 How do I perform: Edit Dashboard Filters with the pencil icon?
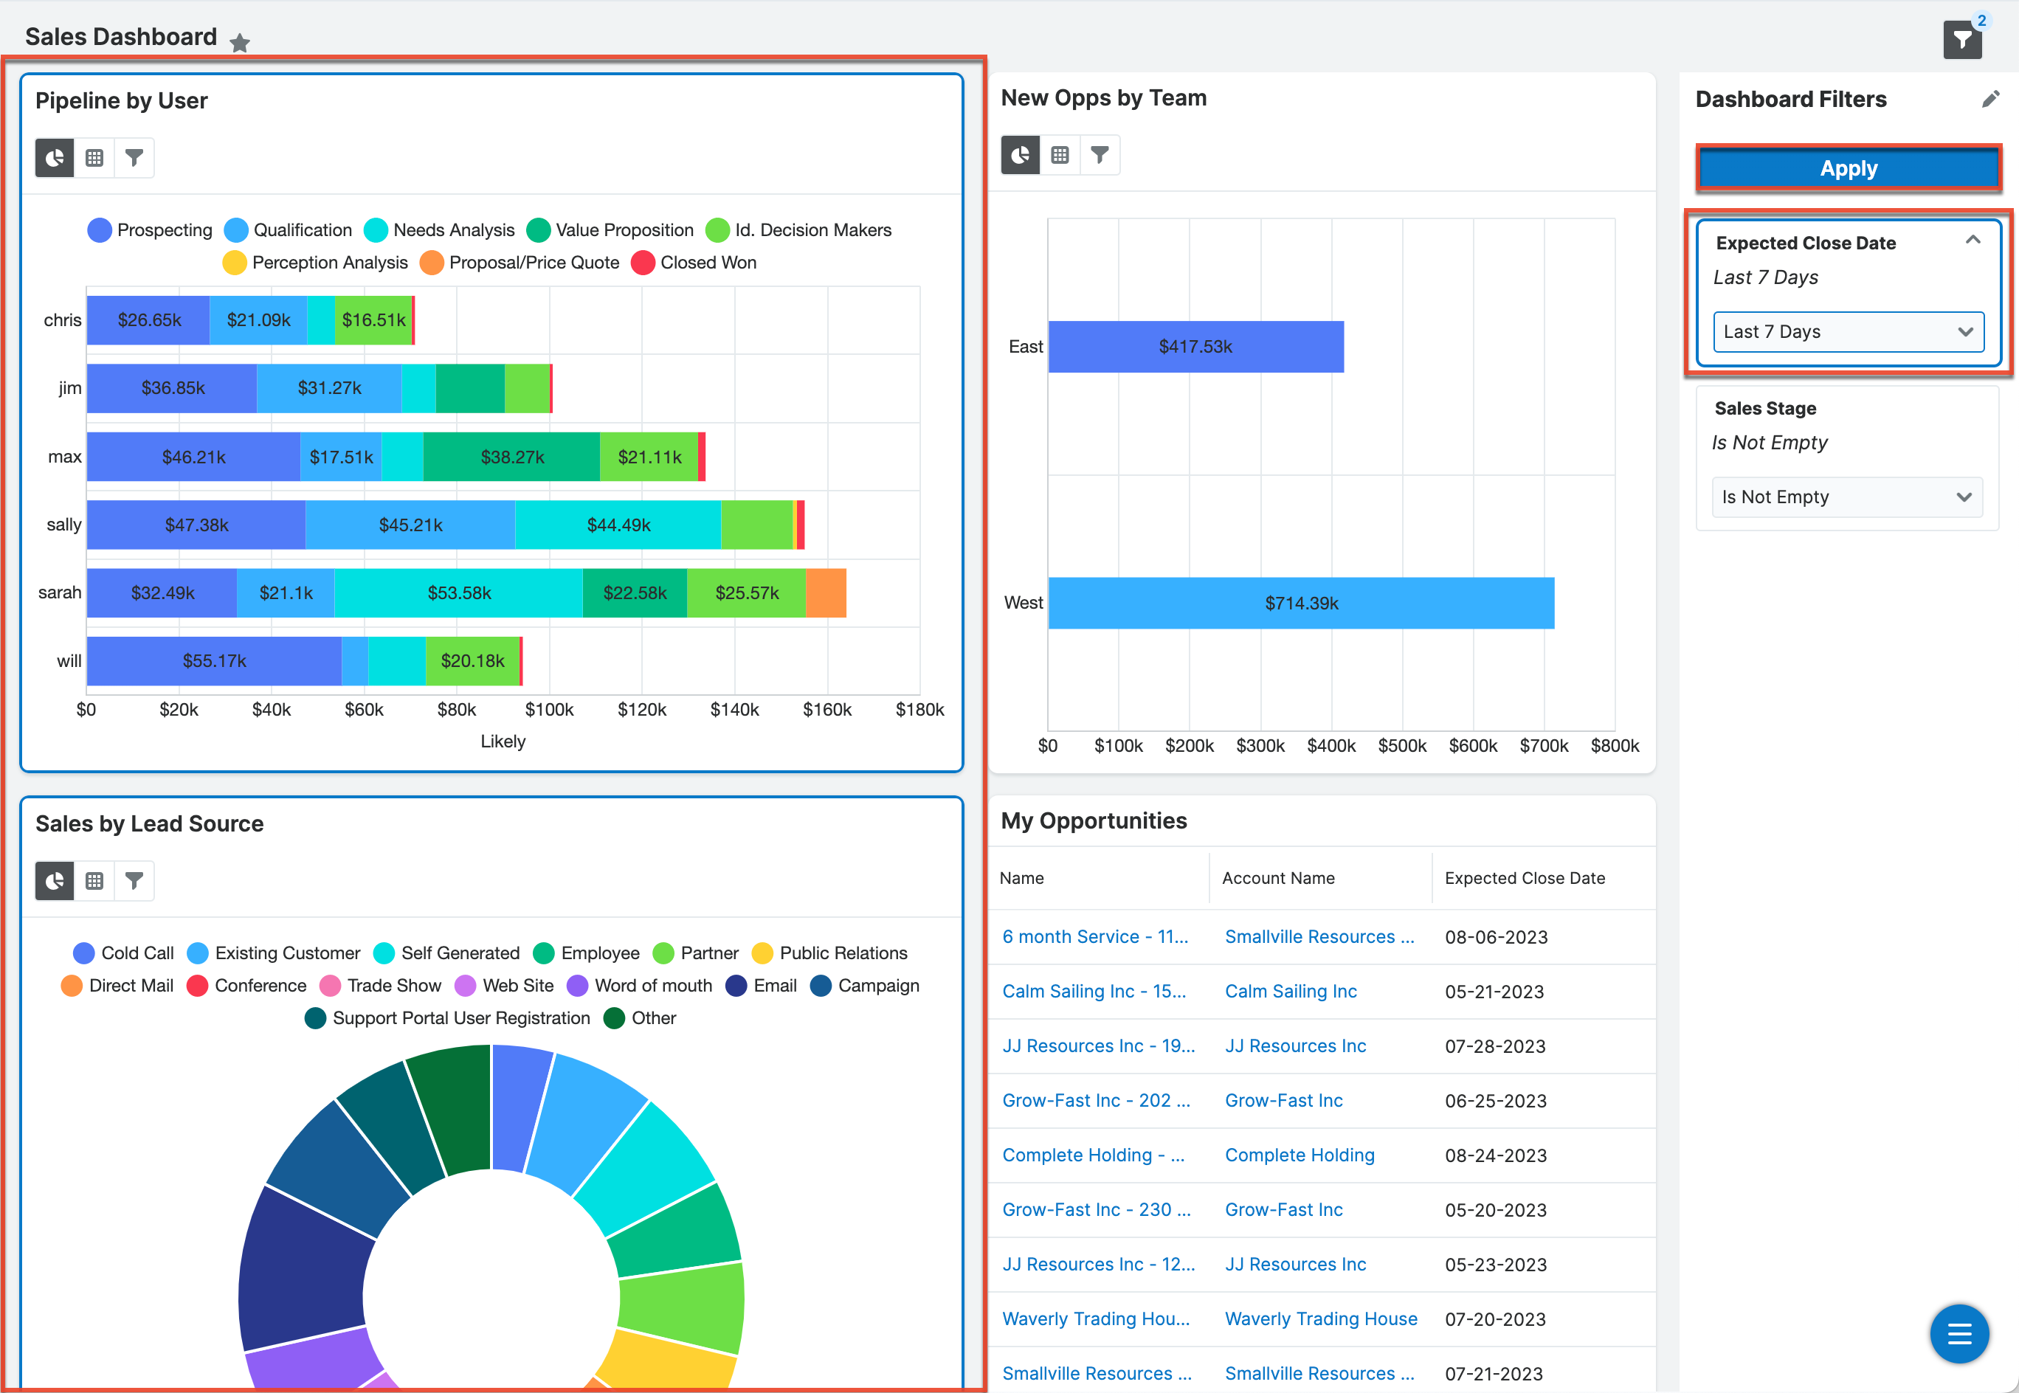pyautogui.click(x=1989, y=100)
